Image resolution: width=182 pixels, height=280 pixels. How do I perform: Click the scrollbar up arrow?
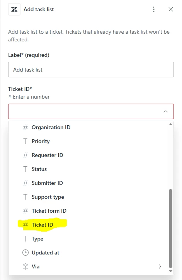point(170,125)
